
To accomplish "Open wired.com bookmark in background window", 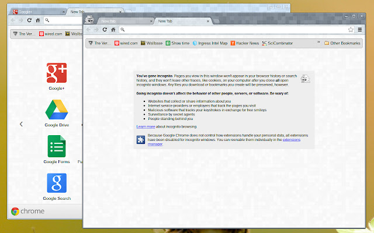I will click(x=51, y=34).
